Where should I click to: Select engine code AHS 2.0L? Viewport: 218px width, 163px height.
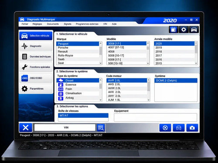127,84
